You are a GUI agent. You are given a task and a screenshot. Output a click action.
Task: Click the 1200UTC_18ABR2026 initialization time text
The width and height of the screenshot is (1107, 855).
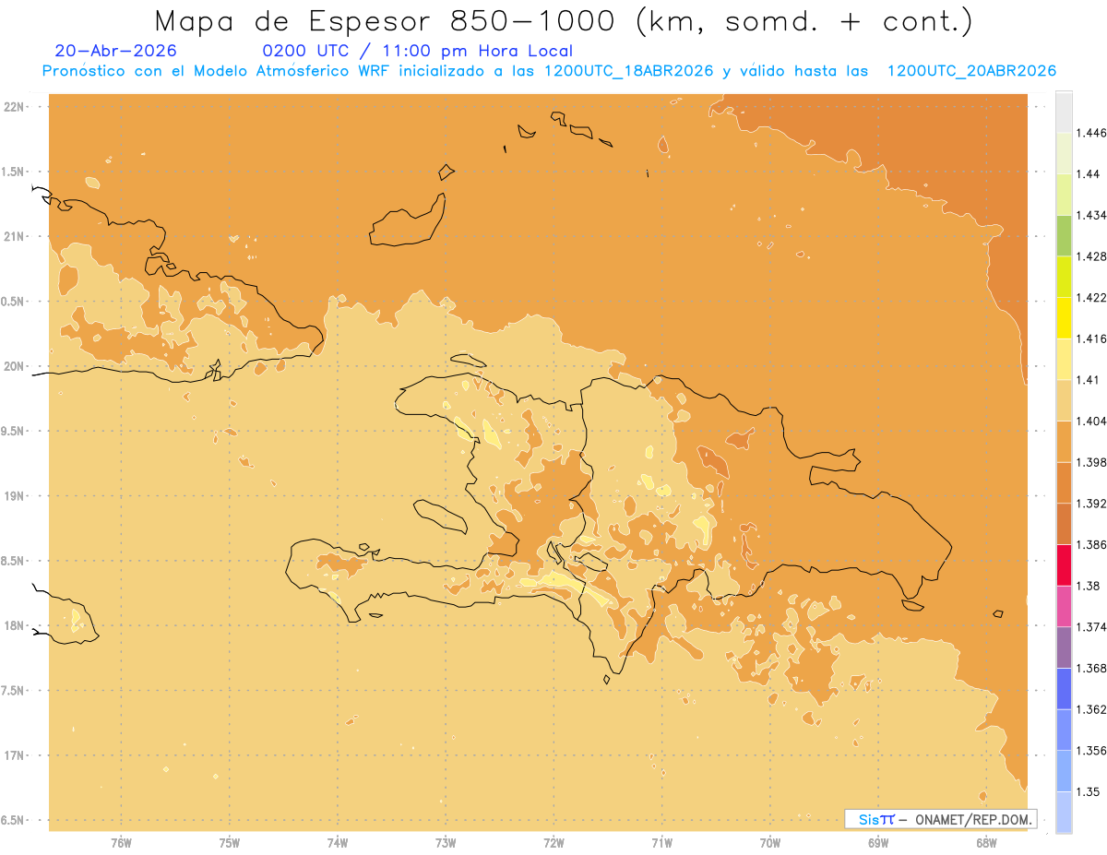[x=629, y=71]
